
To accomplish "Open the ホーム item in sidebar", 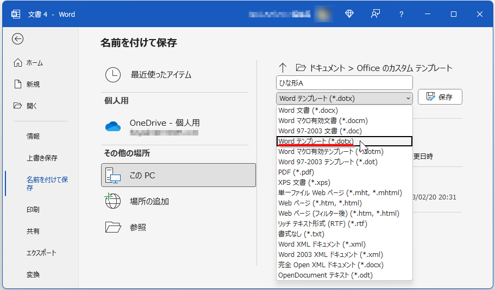I will [35, 63].
